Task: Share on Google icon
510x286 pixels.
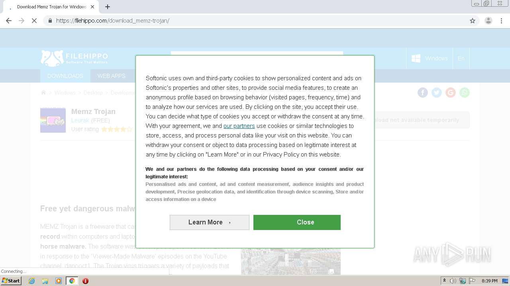Action: click(451, 93)
